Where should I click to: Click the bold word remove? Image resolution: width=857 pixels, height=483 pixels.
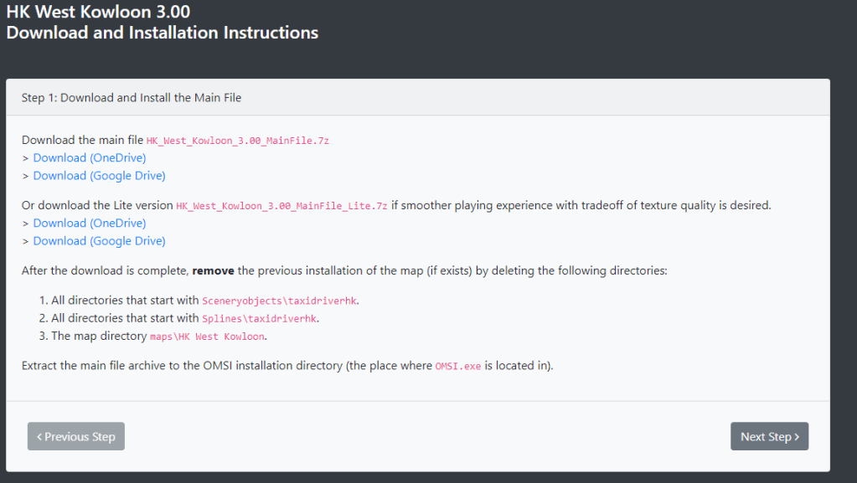pos(213,271)
